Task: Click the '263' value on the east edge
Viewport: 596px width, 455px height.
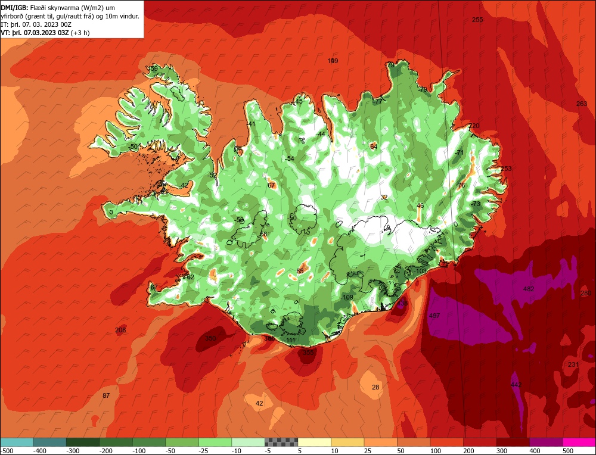Action: [582, 104]
